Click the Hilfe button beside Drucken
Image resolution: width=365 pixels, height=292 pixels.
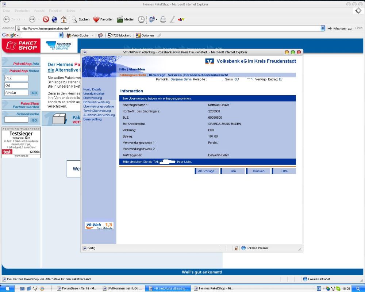pyautogui.click(x=284, y=171)
